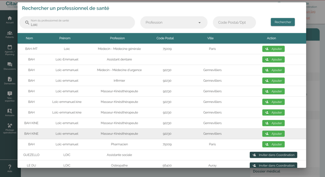325x177 pixels.
Task: Add BAH Loic-emmanuel Infirmier
Action: tap(274, 81)
